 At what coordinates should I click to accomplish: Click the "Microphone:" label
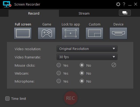click(24, 82)
